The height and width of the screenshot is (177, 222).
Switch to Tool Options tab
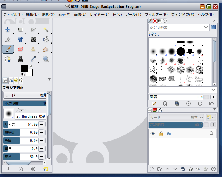point(5,81)
